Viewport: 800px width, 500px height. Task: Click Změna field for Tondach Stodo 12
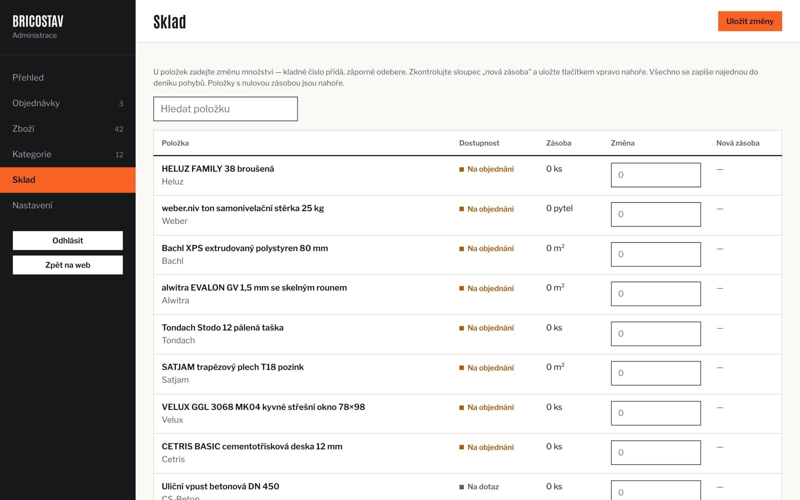[655, 333]
